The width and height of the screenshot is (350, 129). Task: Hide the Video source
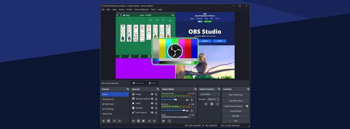point(152,103)
